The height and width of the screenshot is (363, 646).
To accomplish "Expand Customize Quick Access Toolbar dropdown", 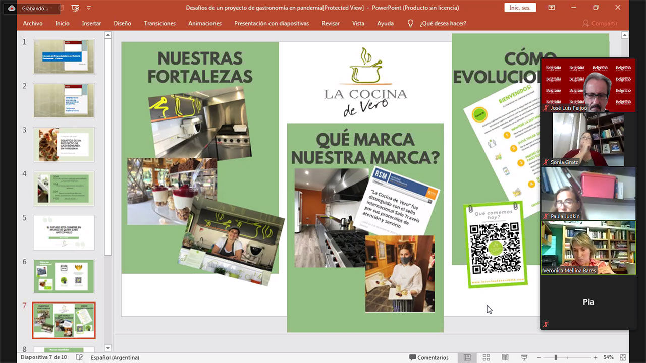I will point(89,8).
